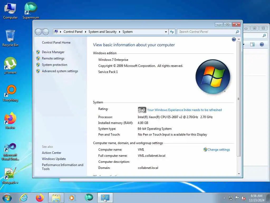The height and width of the screenshot is (203, 270).
Task: Expand the arrow after Control Panel breadcrumb
Action: tap(86, 32)
